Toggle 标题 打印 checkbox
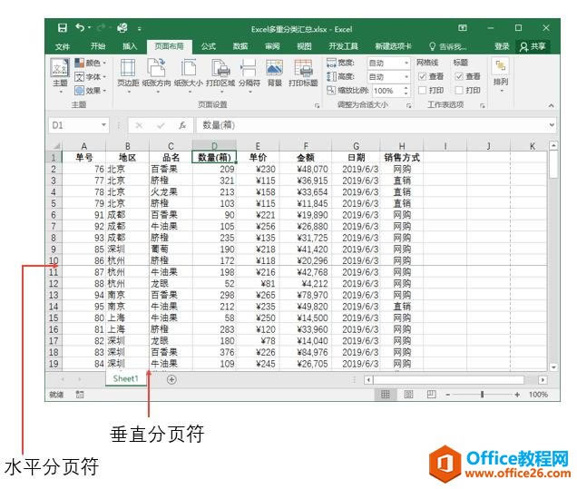 coord(459,90)
